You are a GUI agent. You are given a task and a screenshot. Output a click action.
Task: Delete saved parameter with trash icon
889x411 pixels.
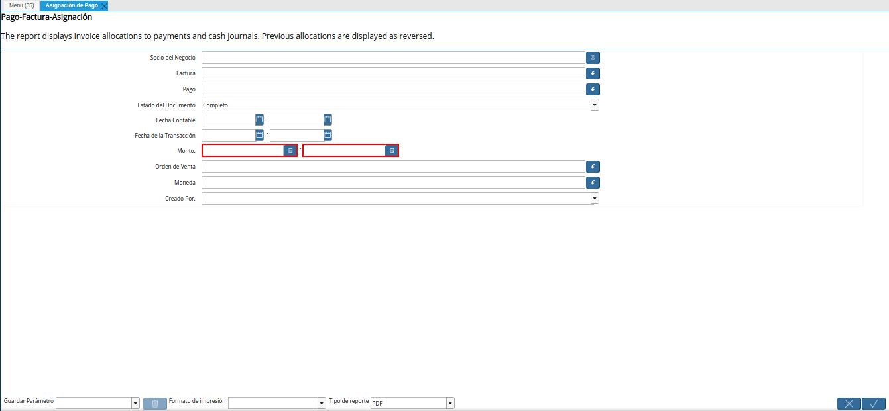pyautogui.click(x=155, y=404)
